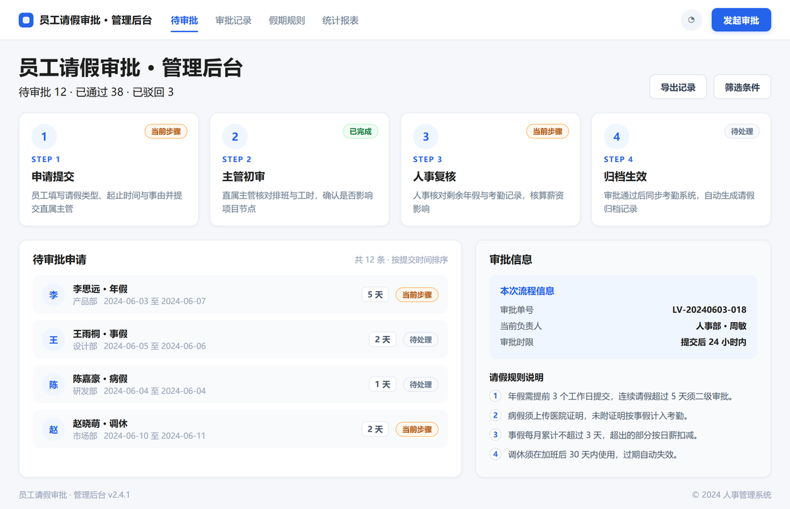Click the 待处理 badge on 归档生效 card
The height and width of the screenshot is (509, 790).
pyautogui.click(x=742, y=131)
